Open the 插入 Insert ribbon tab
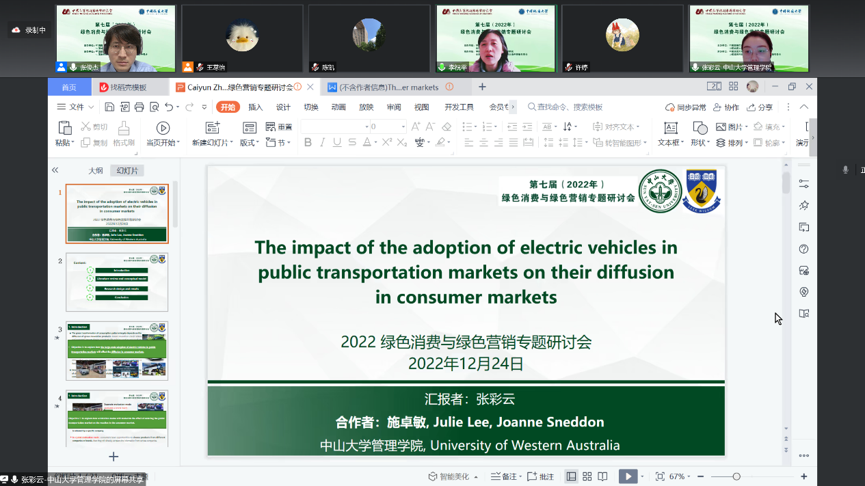This screenshot has height=486, width=865. tap(255, 107)
